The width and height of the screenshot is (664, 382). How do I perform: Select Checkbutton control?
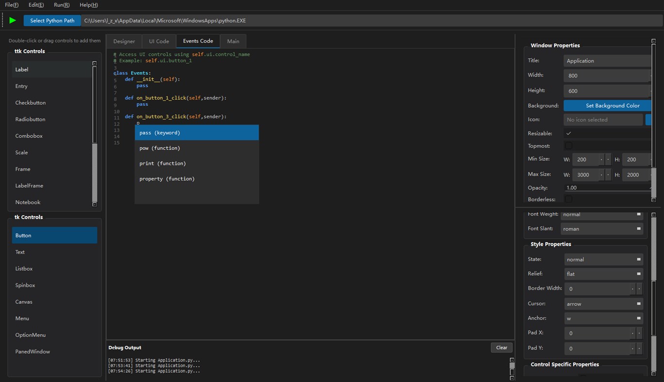pos(52,102)
